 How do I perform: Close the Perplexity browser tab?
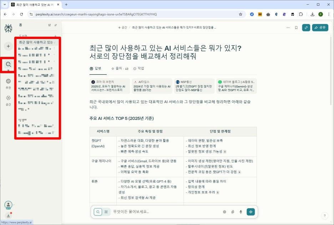point(58,5)
